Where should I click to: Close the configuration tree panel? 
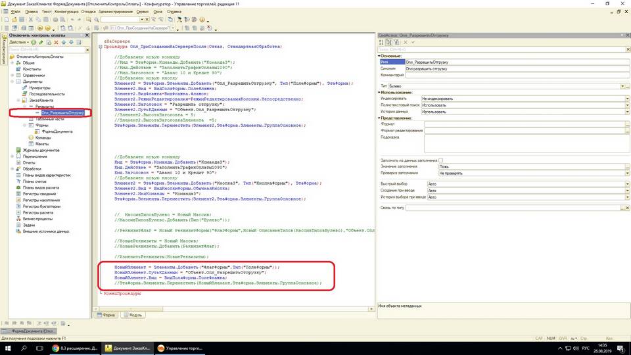[86, 34]
